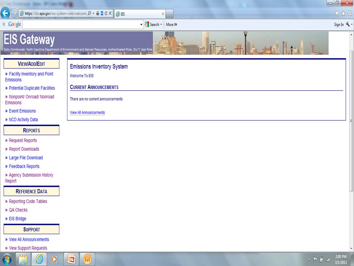Click the stop loading X in address bar
The image size is (354, 266).
[x=110, y=13]
